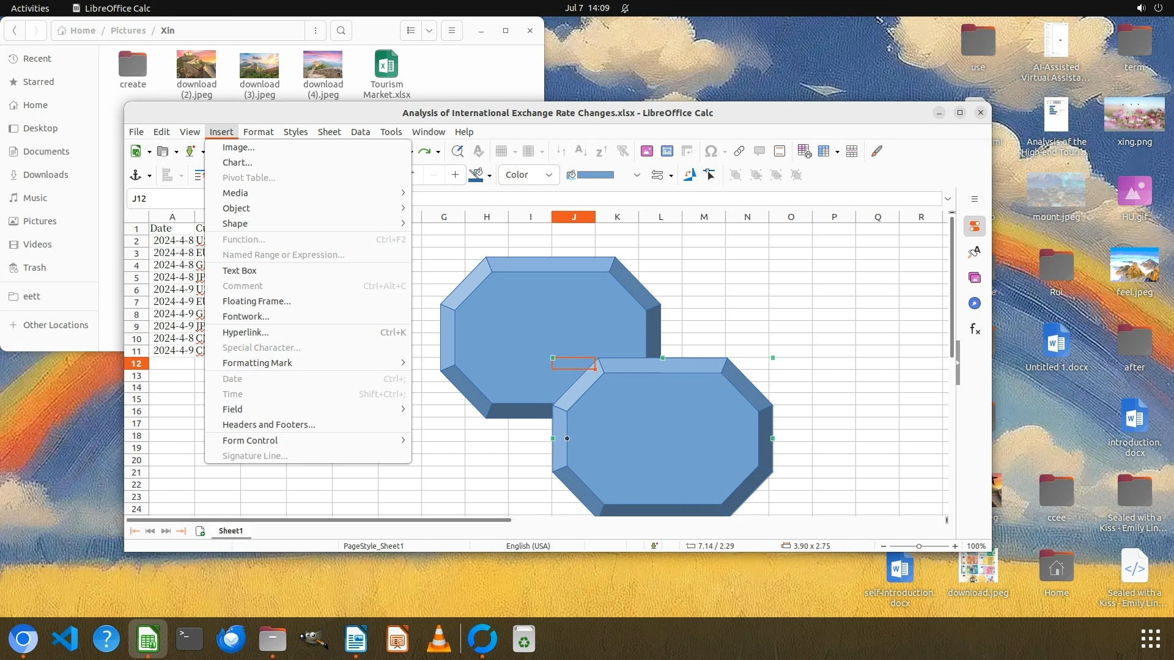Viewport: 1174px width, 660px height.
Task: Click Headers and Footers... entry
Action: [x=268, y=425]
